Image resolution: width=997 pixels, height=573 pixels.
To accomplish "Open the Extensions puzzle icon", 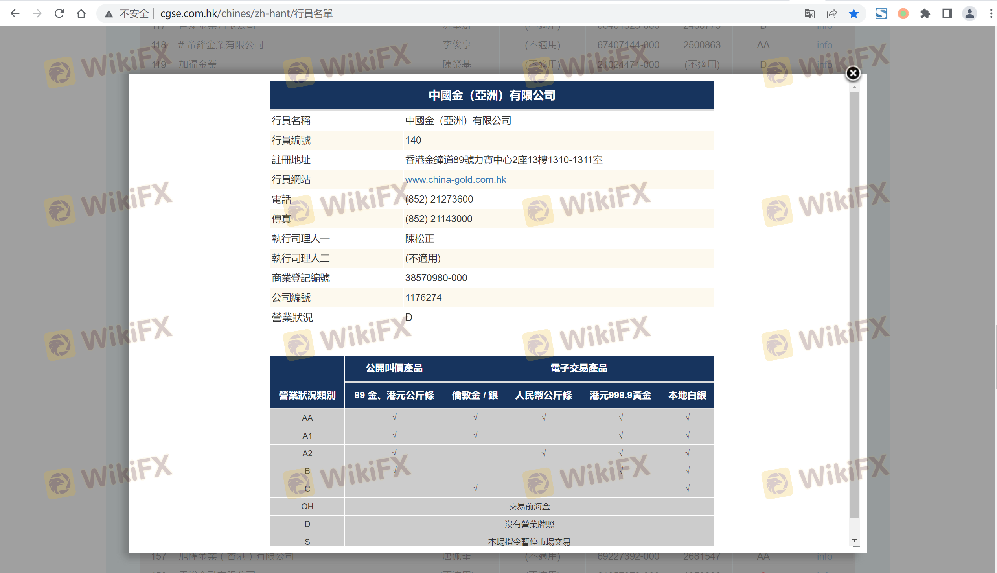I will point(925,14).
